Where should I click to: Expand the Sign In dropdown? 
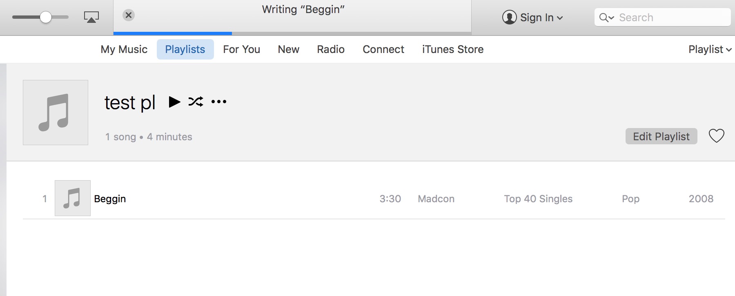point(560,18)
